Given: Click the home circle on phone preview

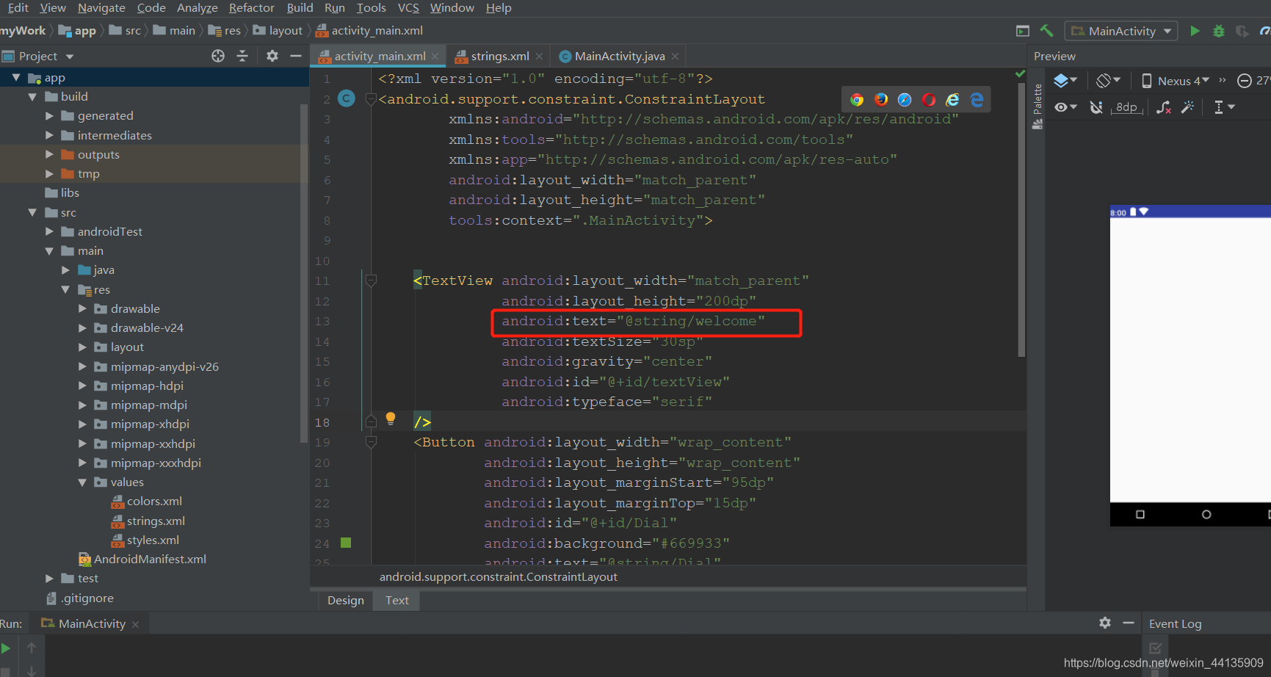Looking at the screenshot, I should 1206,515.
